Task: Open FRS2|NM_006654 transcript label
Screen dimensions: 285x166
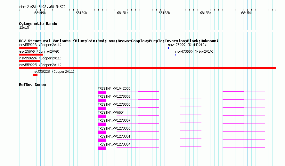Action: [111, 112]
